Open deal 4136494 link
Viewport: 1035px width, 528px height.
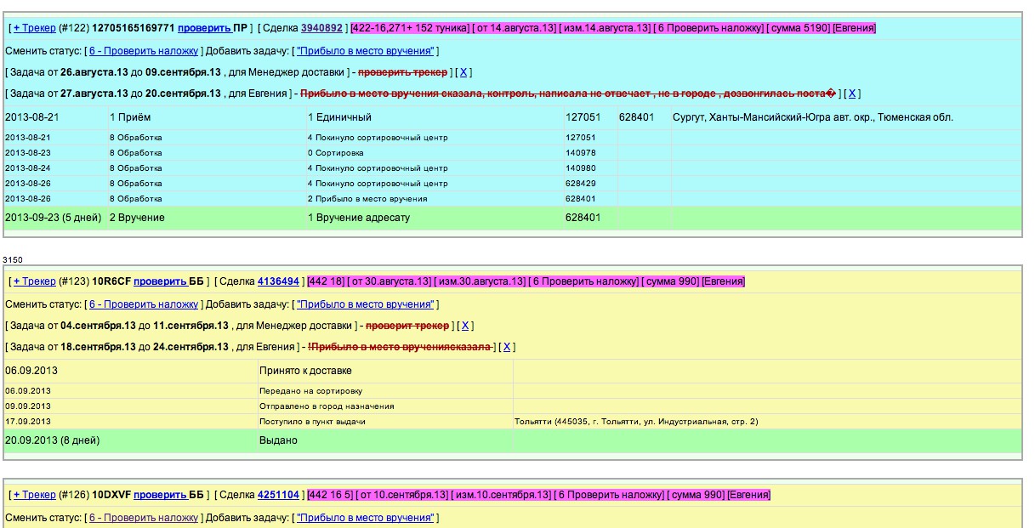point(278,281)
